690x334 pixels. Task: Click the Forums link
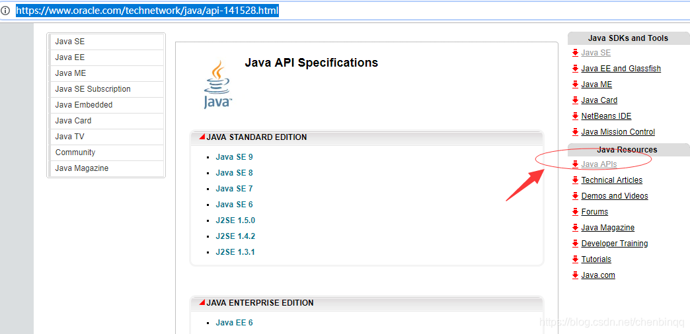pyautogui.click(x=595, y=212)
